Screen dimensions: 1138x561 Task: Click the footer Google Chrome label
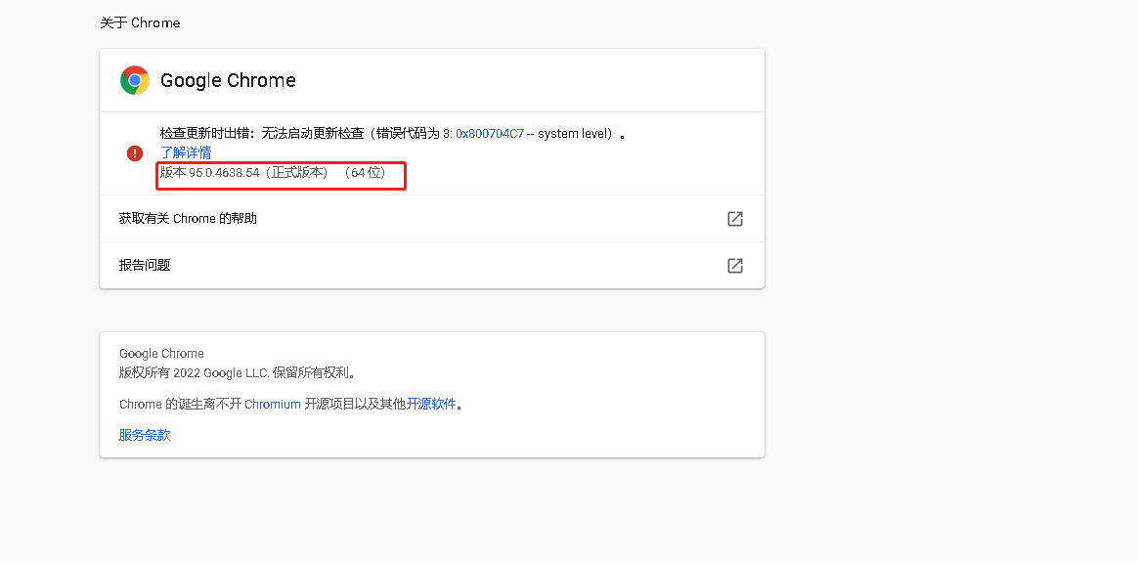point(162,354)
